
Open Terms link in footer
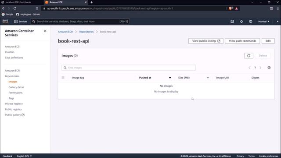pyautogui.click(x=252, y=156)
